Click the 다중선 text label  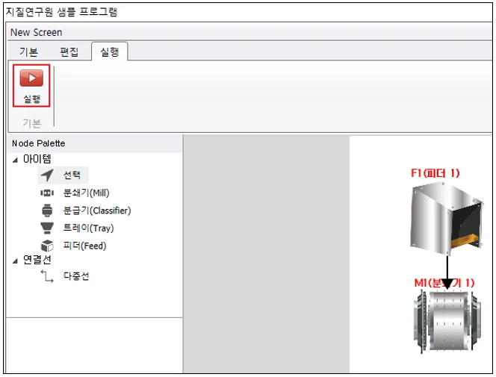pos(76,276)
